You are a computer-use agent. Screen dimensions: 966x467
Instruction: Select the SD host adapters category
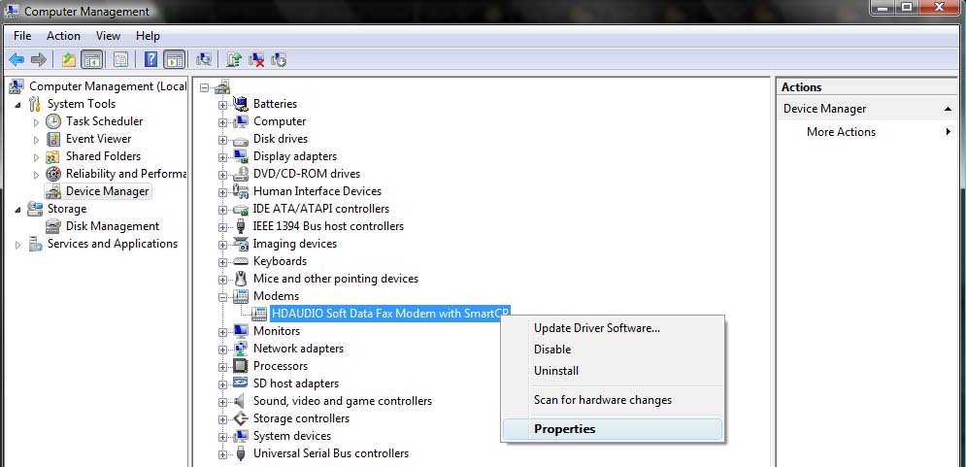tap(296, 384)
